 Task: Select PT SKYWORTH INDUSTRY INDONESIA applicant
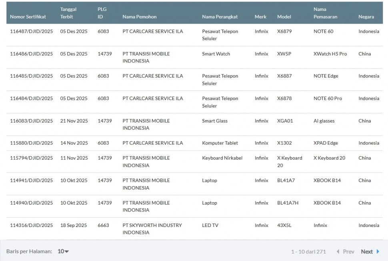[x=152, y=229]
